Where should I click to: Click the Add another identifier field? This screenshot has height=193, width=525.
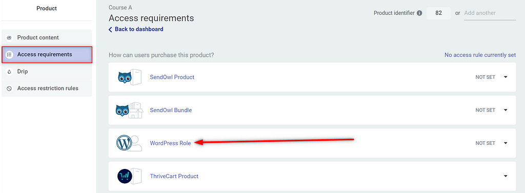click(x=490, y=13)
